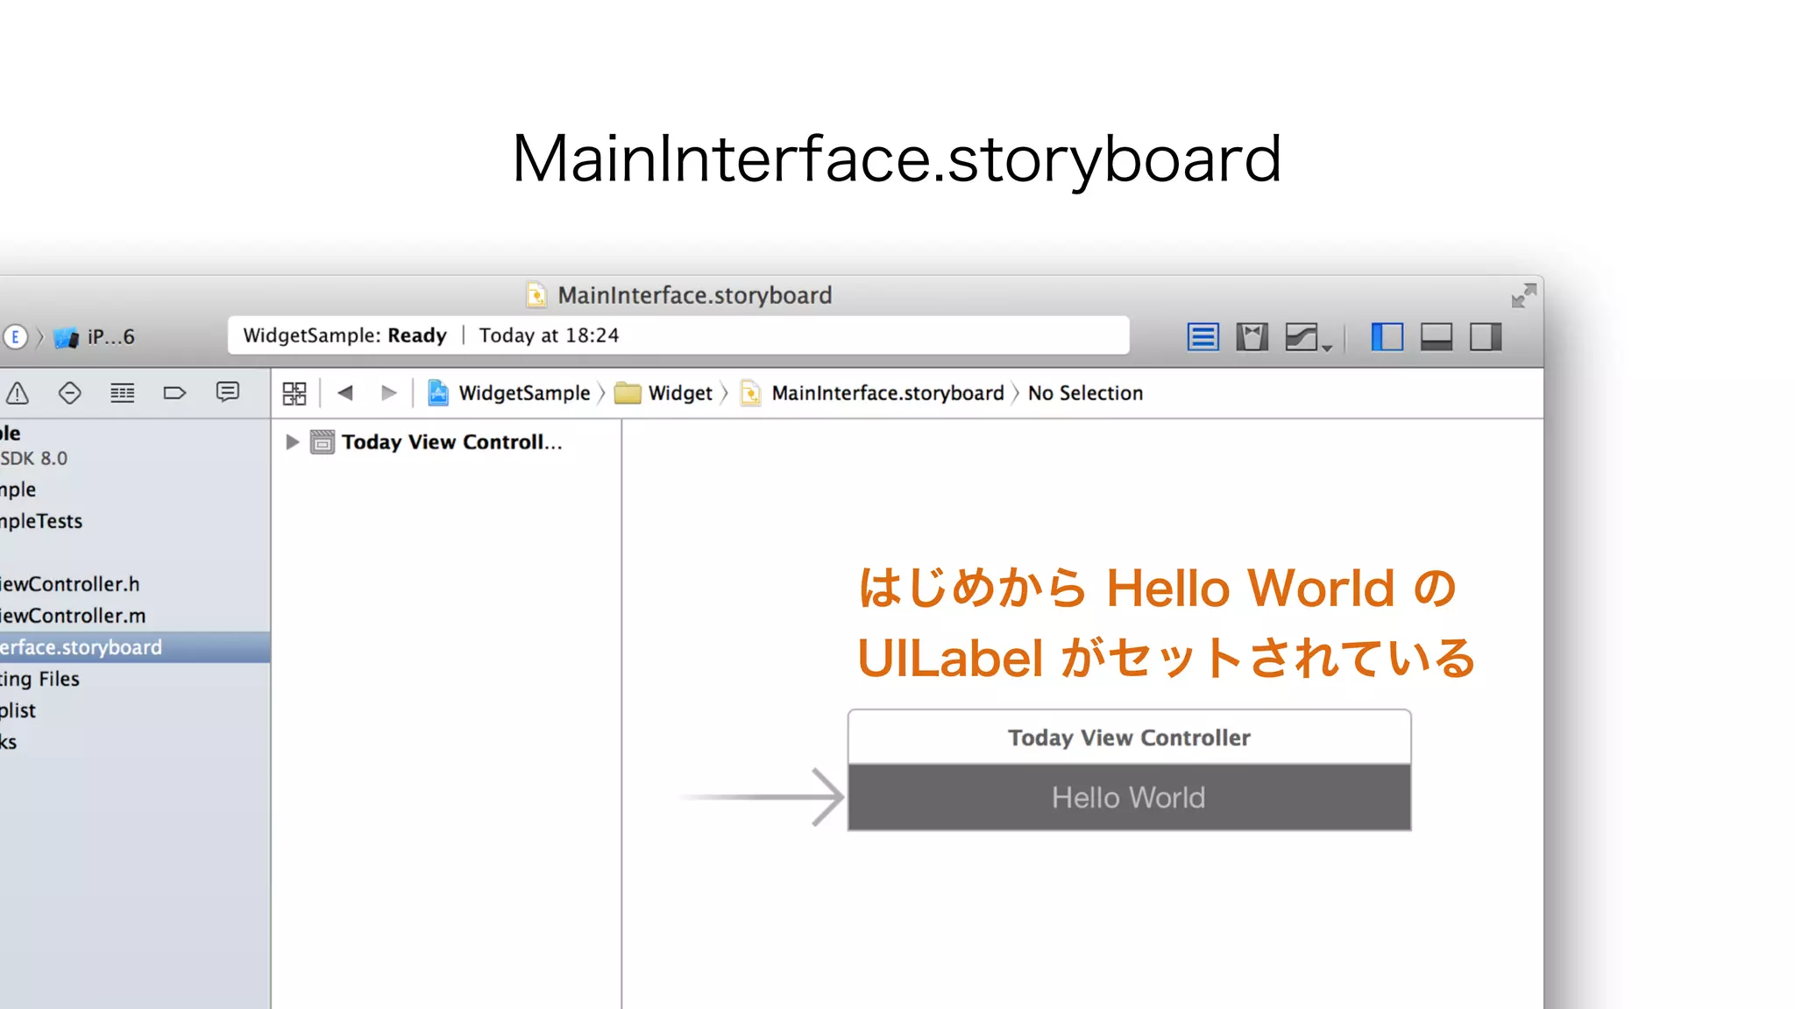Select the Hello World label

click(1129, 798)
